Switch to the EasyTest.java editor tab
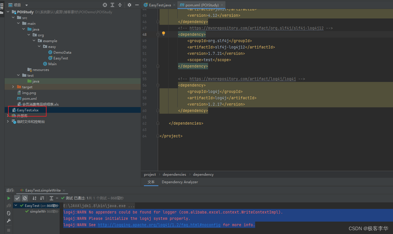 coord(160,5)
